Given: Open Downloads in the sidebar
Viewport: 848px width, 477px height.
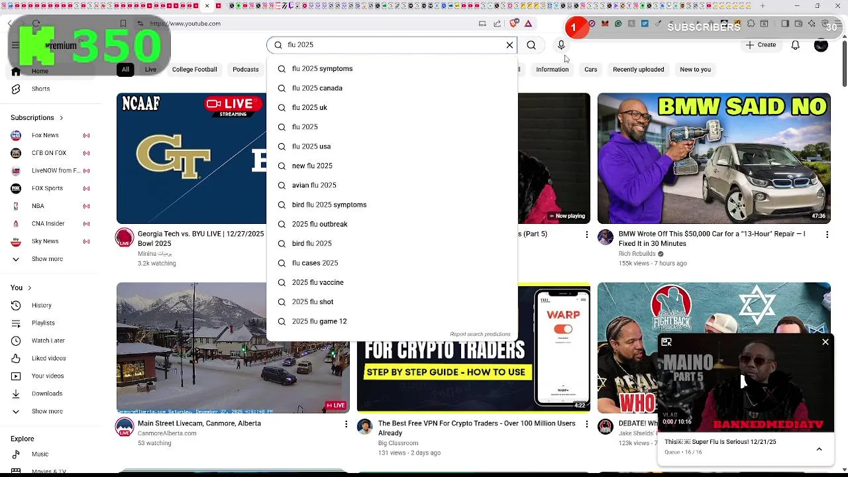Looking at the screenshot, I should coord(50,394).
